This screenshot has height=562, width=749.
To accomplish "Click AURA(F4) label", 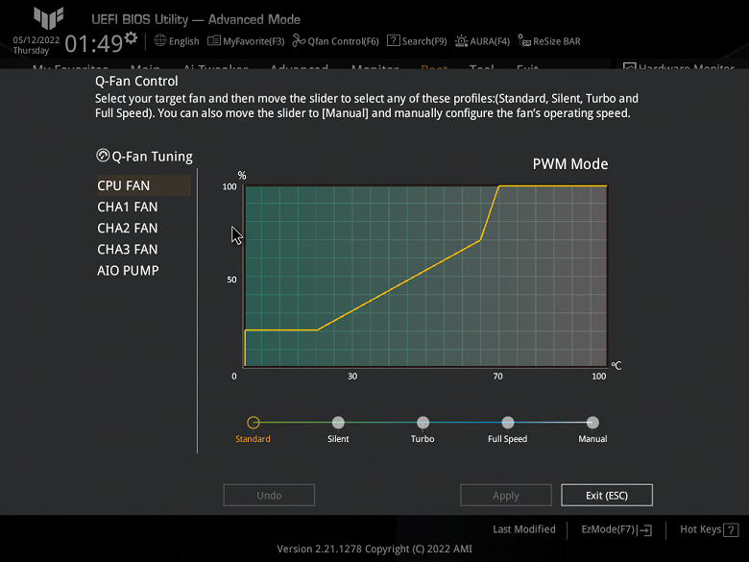I will (490, 41).
